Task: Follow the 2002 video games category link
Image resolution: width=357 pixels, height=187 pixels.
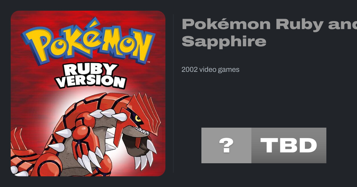Action: 210,69
